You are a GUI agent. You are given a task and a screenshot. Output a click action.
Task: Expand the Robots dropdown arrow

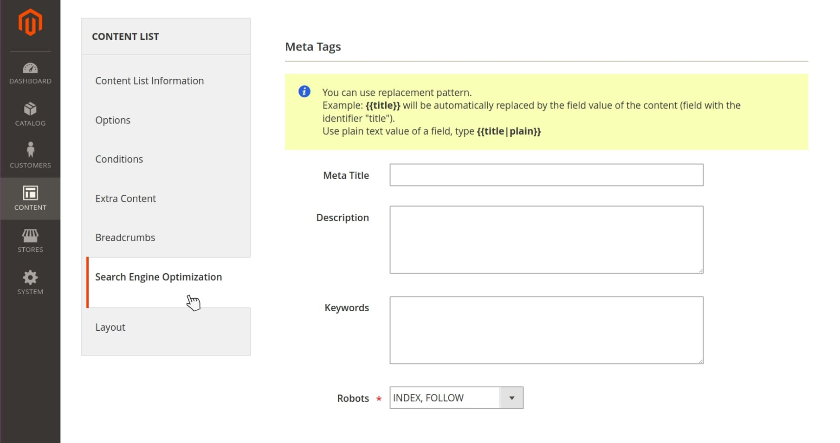pyautogui.click(x=511, y=398)
